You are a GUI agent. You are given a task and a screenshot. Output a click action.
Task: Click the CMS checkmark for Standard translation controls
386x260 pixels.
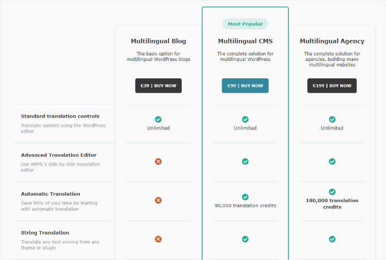point(245,119)
